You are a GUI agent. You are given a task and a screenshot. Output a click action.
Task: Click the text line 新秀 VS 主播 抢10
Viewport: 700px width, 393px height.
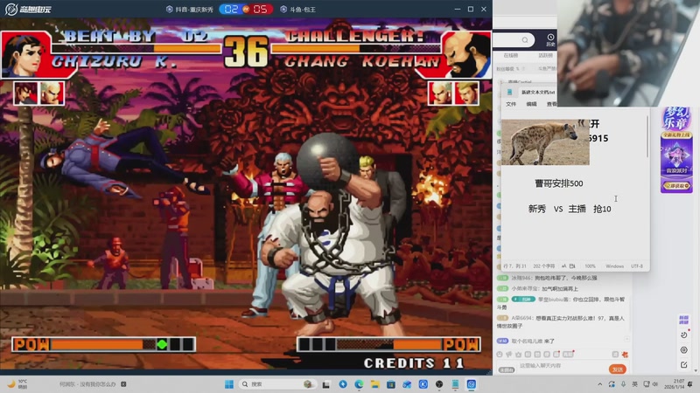[x=570, y=209]
